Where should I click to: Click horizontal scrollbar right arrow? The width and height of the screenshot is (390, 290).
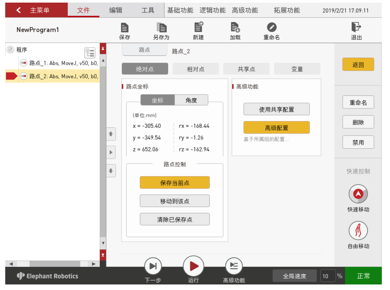point(94,264)
